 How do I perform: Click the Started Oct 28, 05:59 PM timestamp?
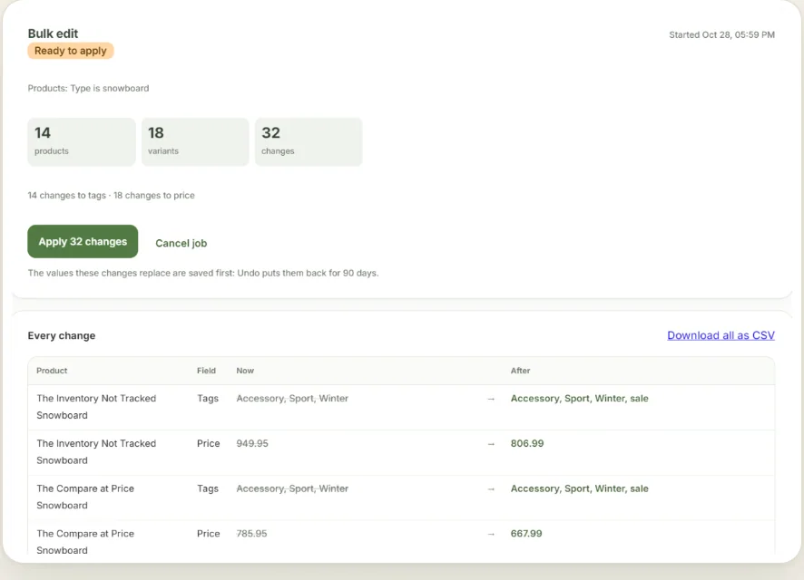[721, 34]
